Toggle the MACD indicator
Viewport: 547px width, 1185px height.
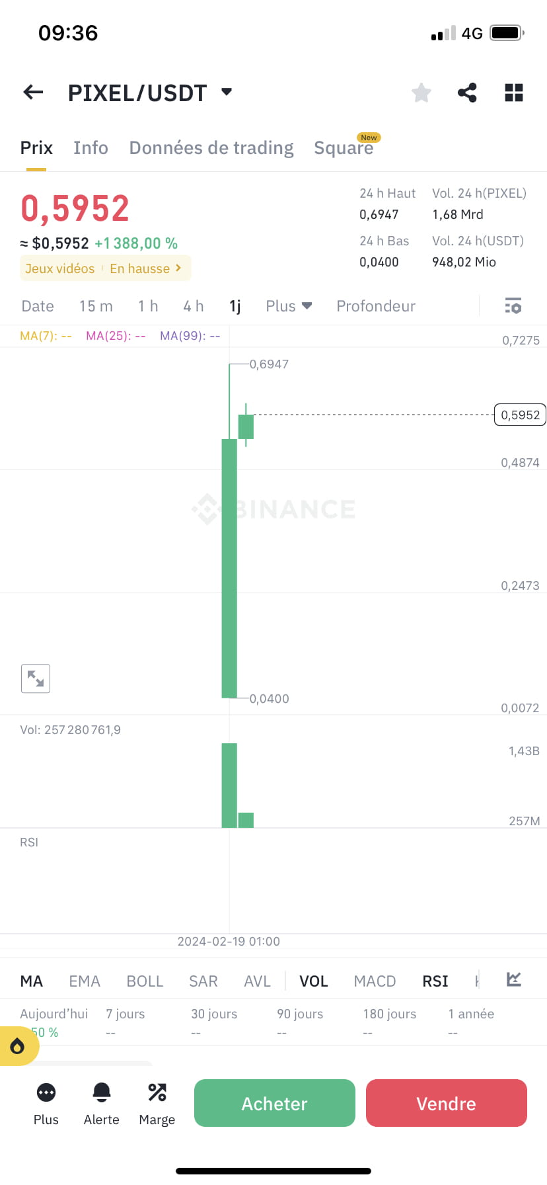point(375,981)
